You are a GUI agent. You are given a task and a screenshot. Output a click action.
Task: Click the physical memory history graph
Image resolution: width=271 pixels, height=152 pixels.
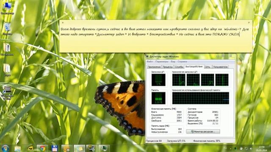(200, 98)
